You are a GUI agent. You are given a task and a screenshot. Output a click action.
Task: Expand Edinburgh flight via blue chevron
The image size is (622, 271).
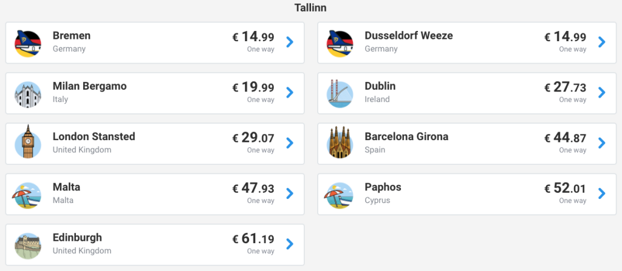(x=290, y=244)
